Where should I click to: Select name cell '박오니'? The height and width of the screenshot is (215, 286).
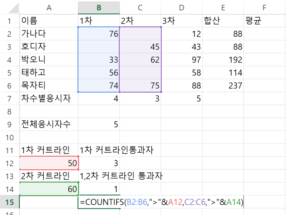click(49, 60)
